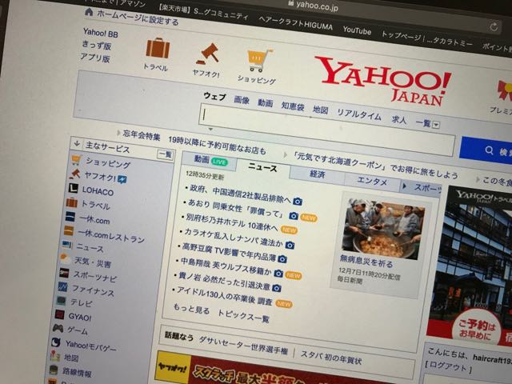This screenshot has width=512, height=384.
Task: Select the エンタメ tab
Action: coord(372,181)
